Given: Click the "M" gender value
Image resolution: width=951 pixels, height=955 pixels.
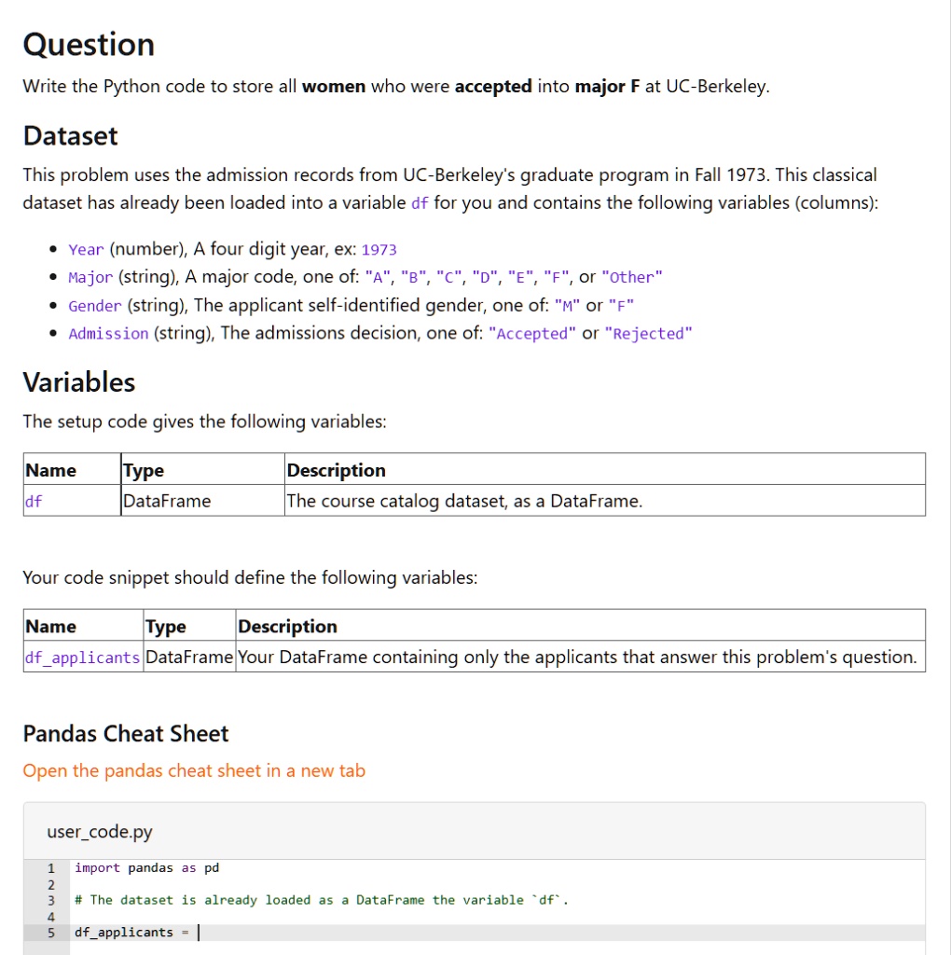Looking at the screenshot, I should coord(567,306).
